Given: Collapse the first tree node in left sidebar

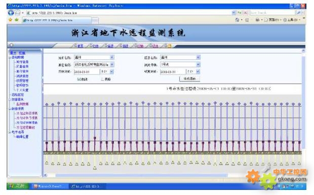Looking at the screenshot, I should 10,57.
